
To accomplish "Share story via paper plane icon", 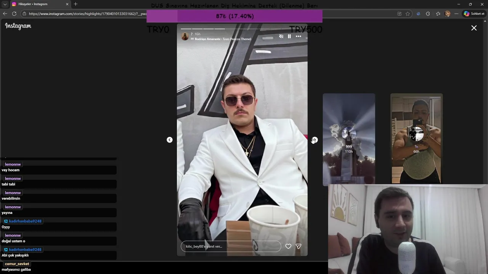I will coord(299,246).
